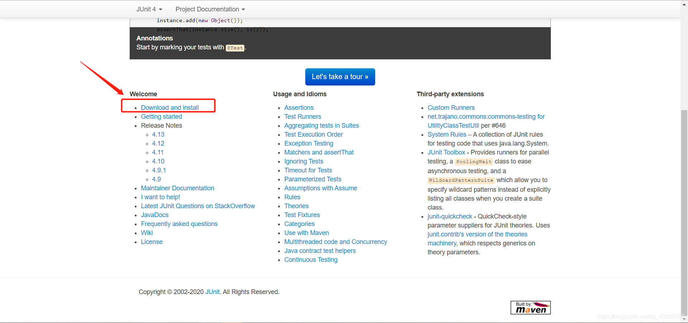The image size is (688, 323).
Task: Open the JUnit Toolbox link
Action: click(446, 152)
